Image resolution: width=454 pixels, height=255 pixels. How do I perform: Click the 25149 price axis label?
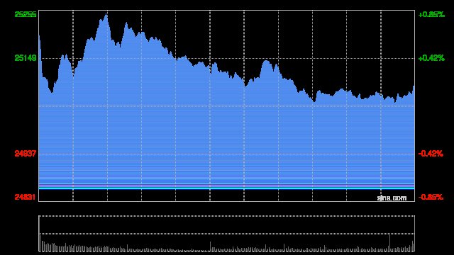(x=26, y=58)
